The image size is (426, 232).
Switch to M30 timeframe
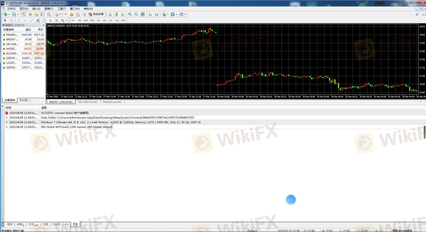[92, 20]
